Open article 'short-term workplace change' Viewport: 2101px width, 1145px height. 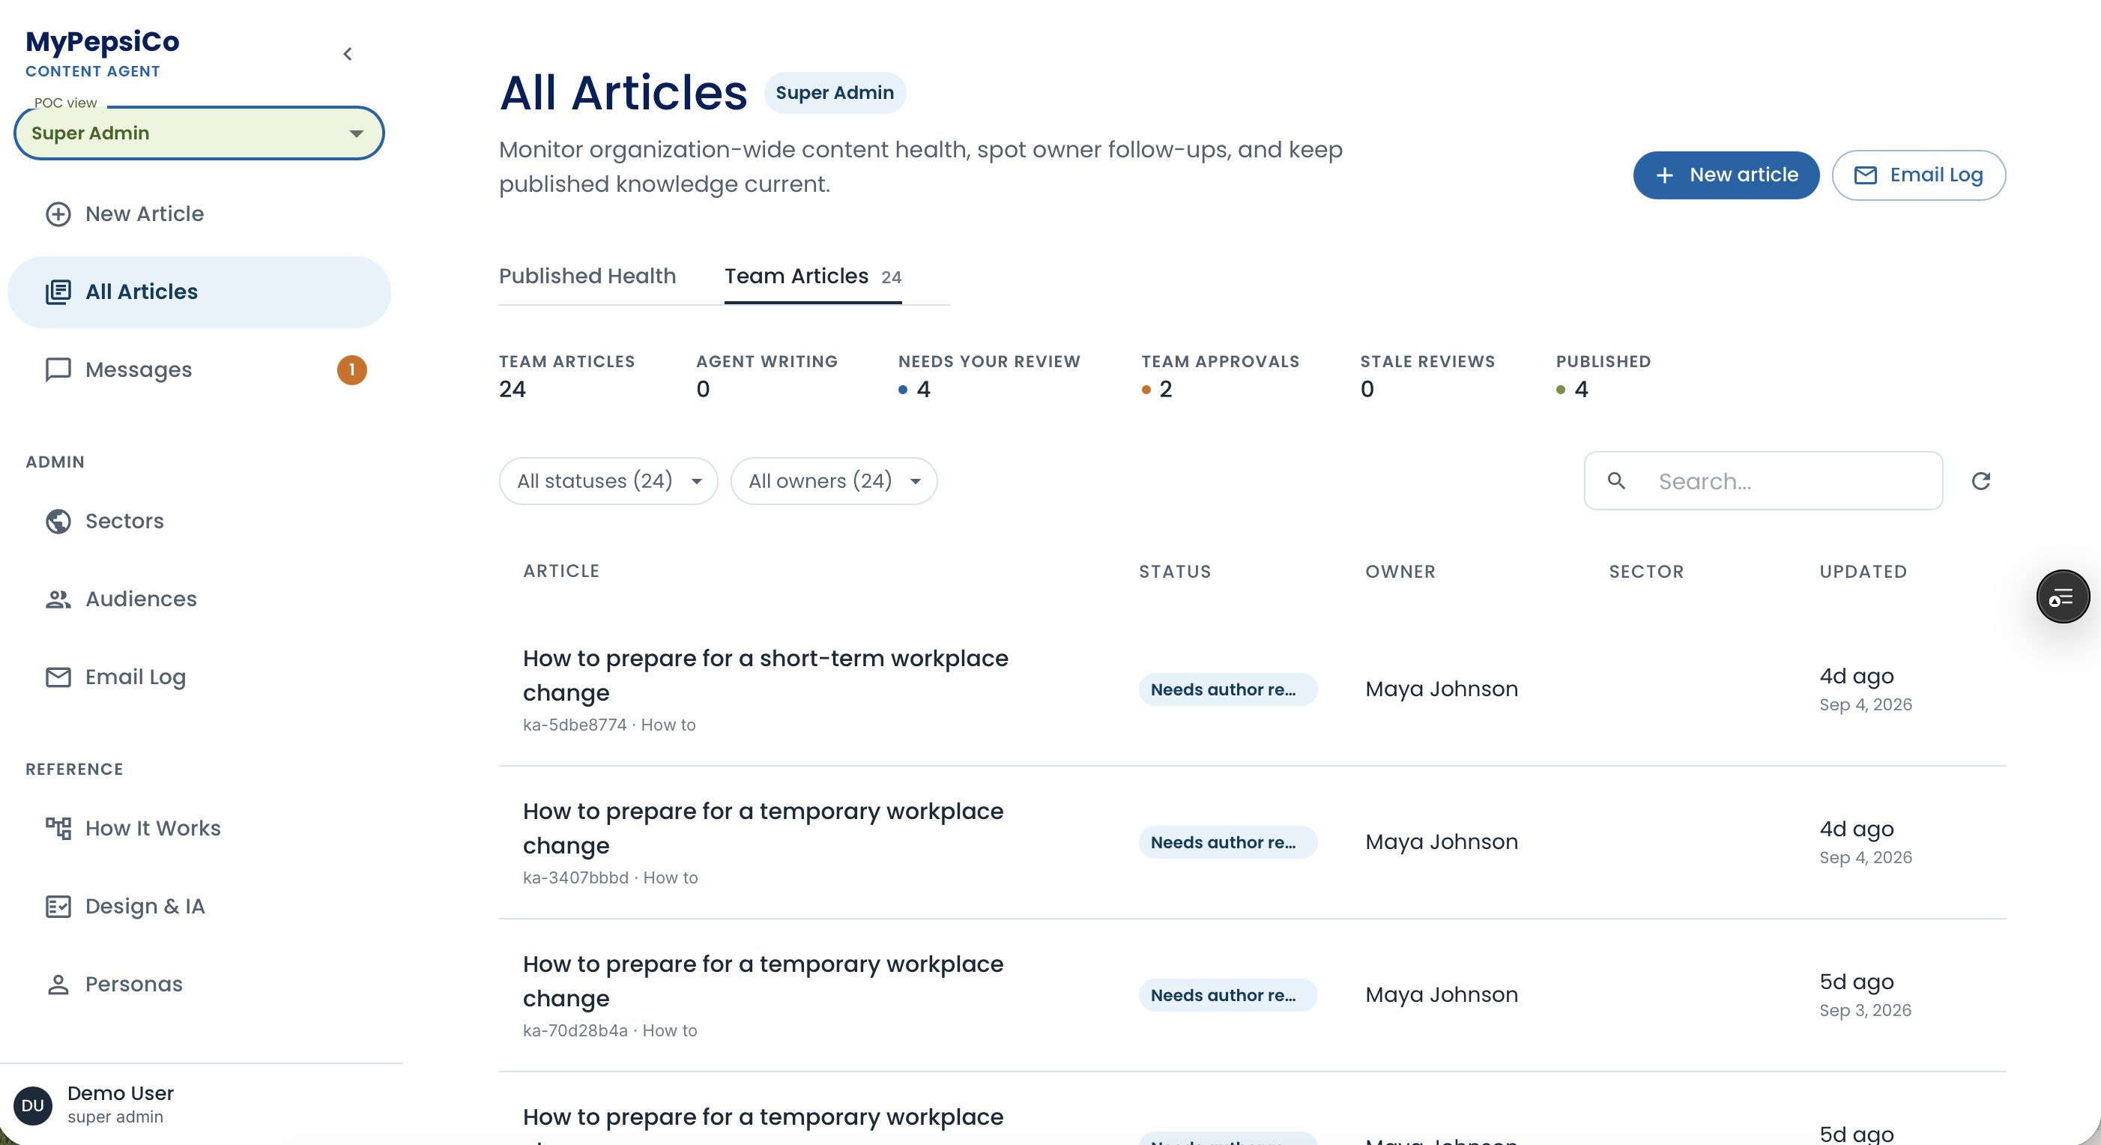tap(765, 675)
